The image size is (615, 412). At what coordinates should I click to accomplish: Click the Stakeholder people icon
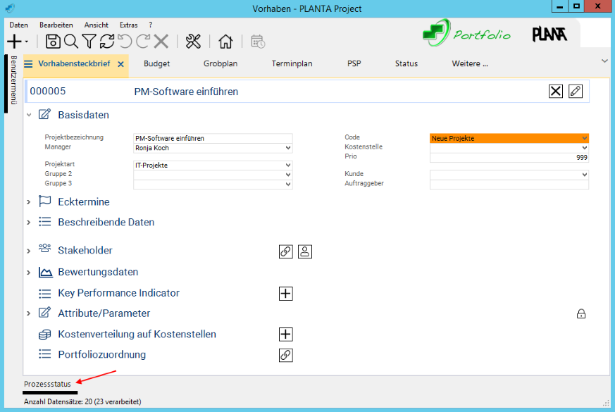44,248
